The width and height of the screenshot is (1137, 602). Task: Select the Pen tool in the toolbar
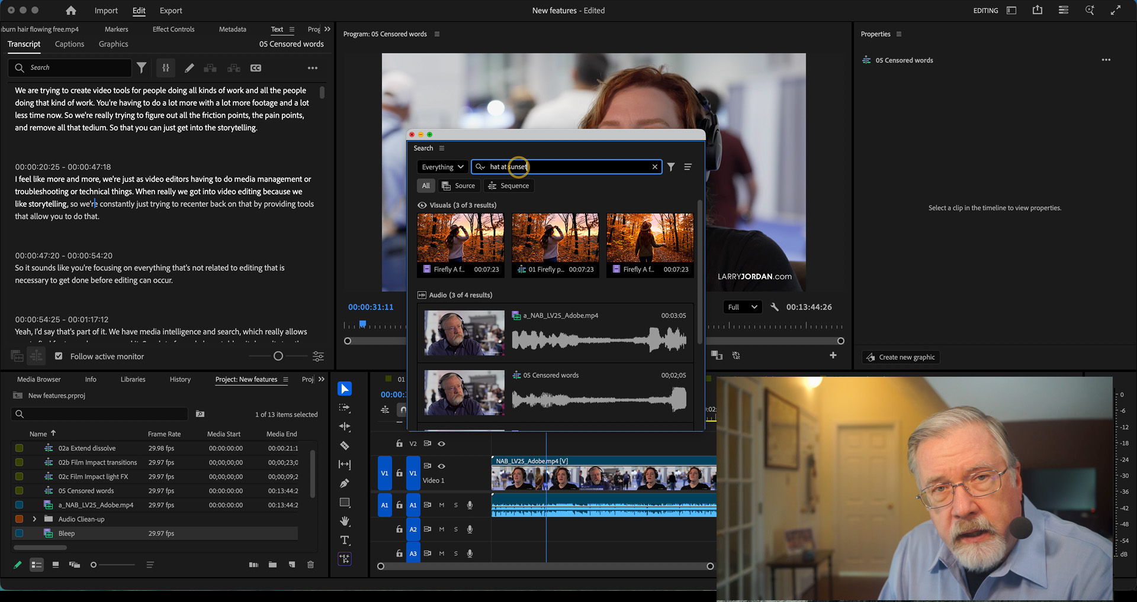[345, 483]
